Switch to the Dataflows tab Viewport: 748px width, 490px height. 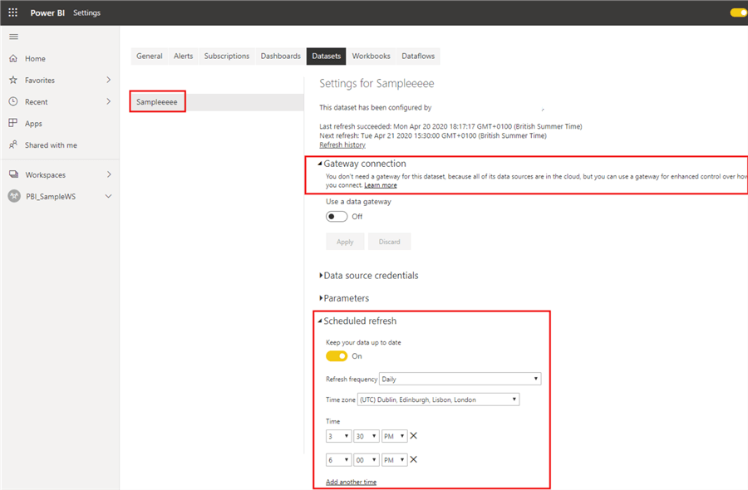(418, 56)
